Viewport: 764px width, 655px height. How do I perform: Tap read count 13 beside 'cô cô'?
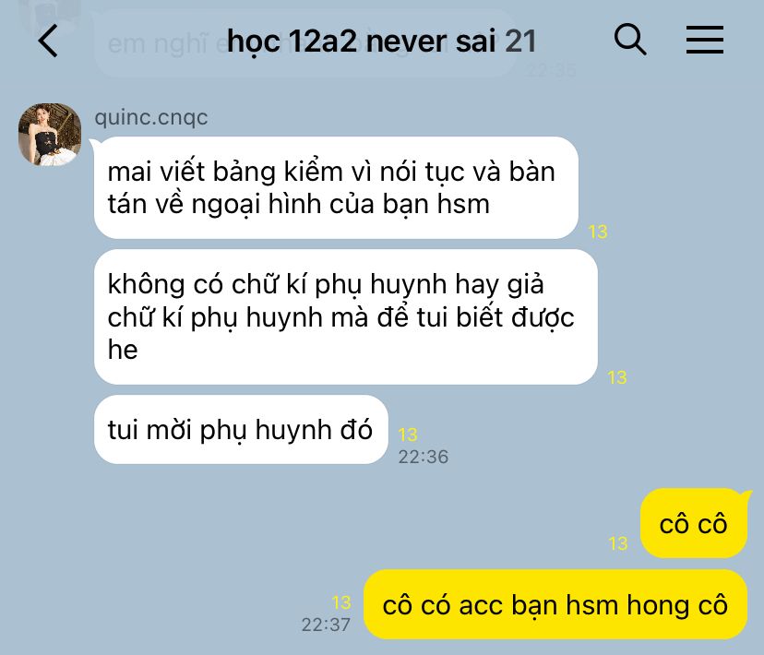point(618,543)
